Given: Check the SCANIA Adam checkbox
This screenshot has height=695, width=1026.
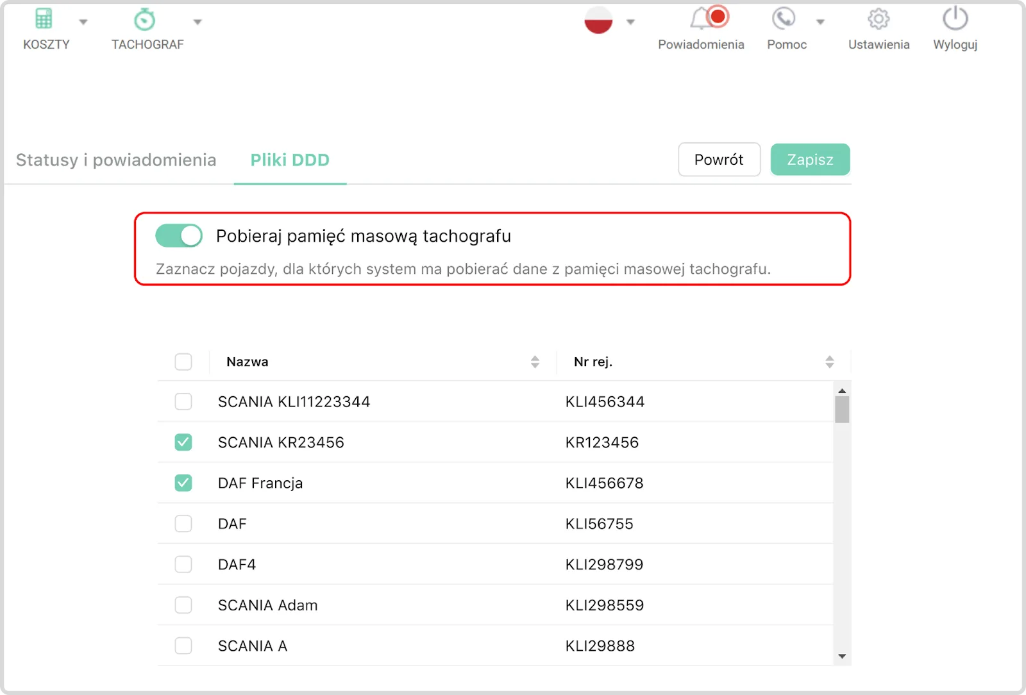Looking at the screenshot, I should pyautogui.click(x=183, y=605).
